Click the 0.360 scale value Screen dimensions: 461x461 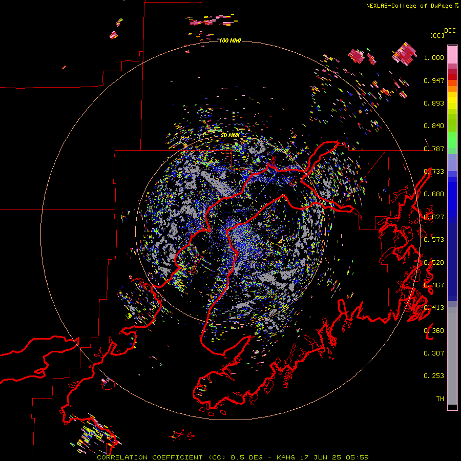click(434, 331)
